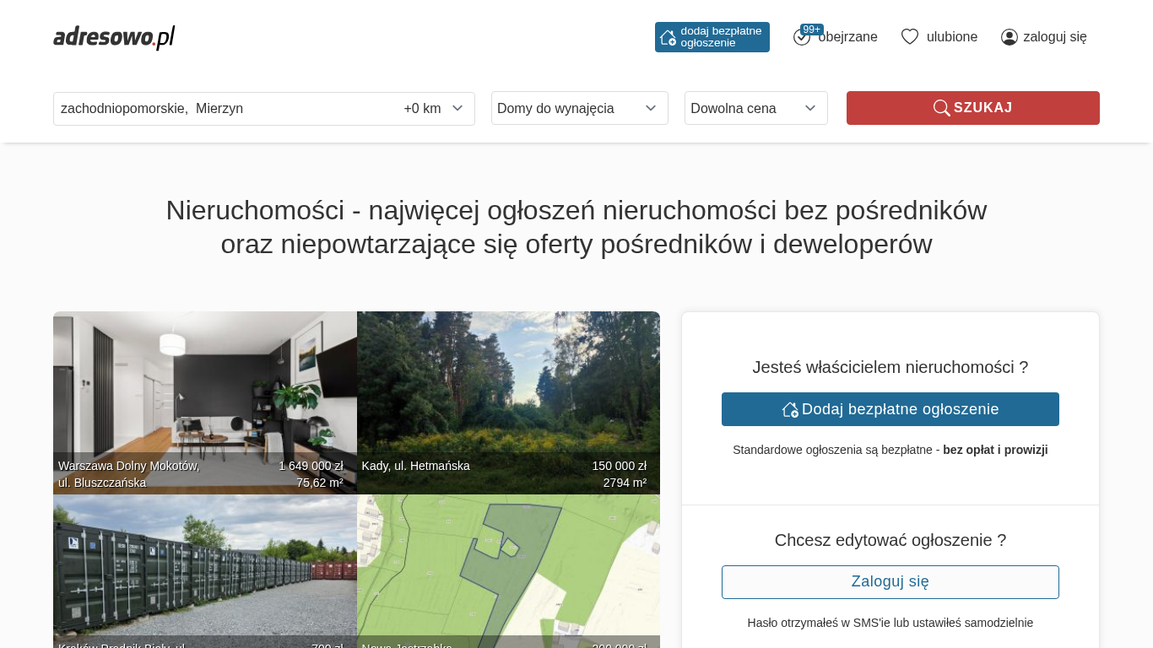This screenshot has width=1153, height=648.
Task: Click the viewed listings checkmark icon
Action: 801,38
